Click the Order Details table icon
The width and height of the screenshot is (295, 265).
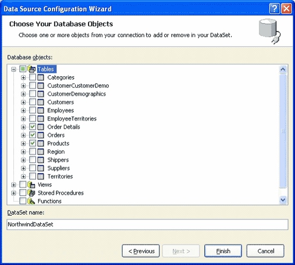41,127
